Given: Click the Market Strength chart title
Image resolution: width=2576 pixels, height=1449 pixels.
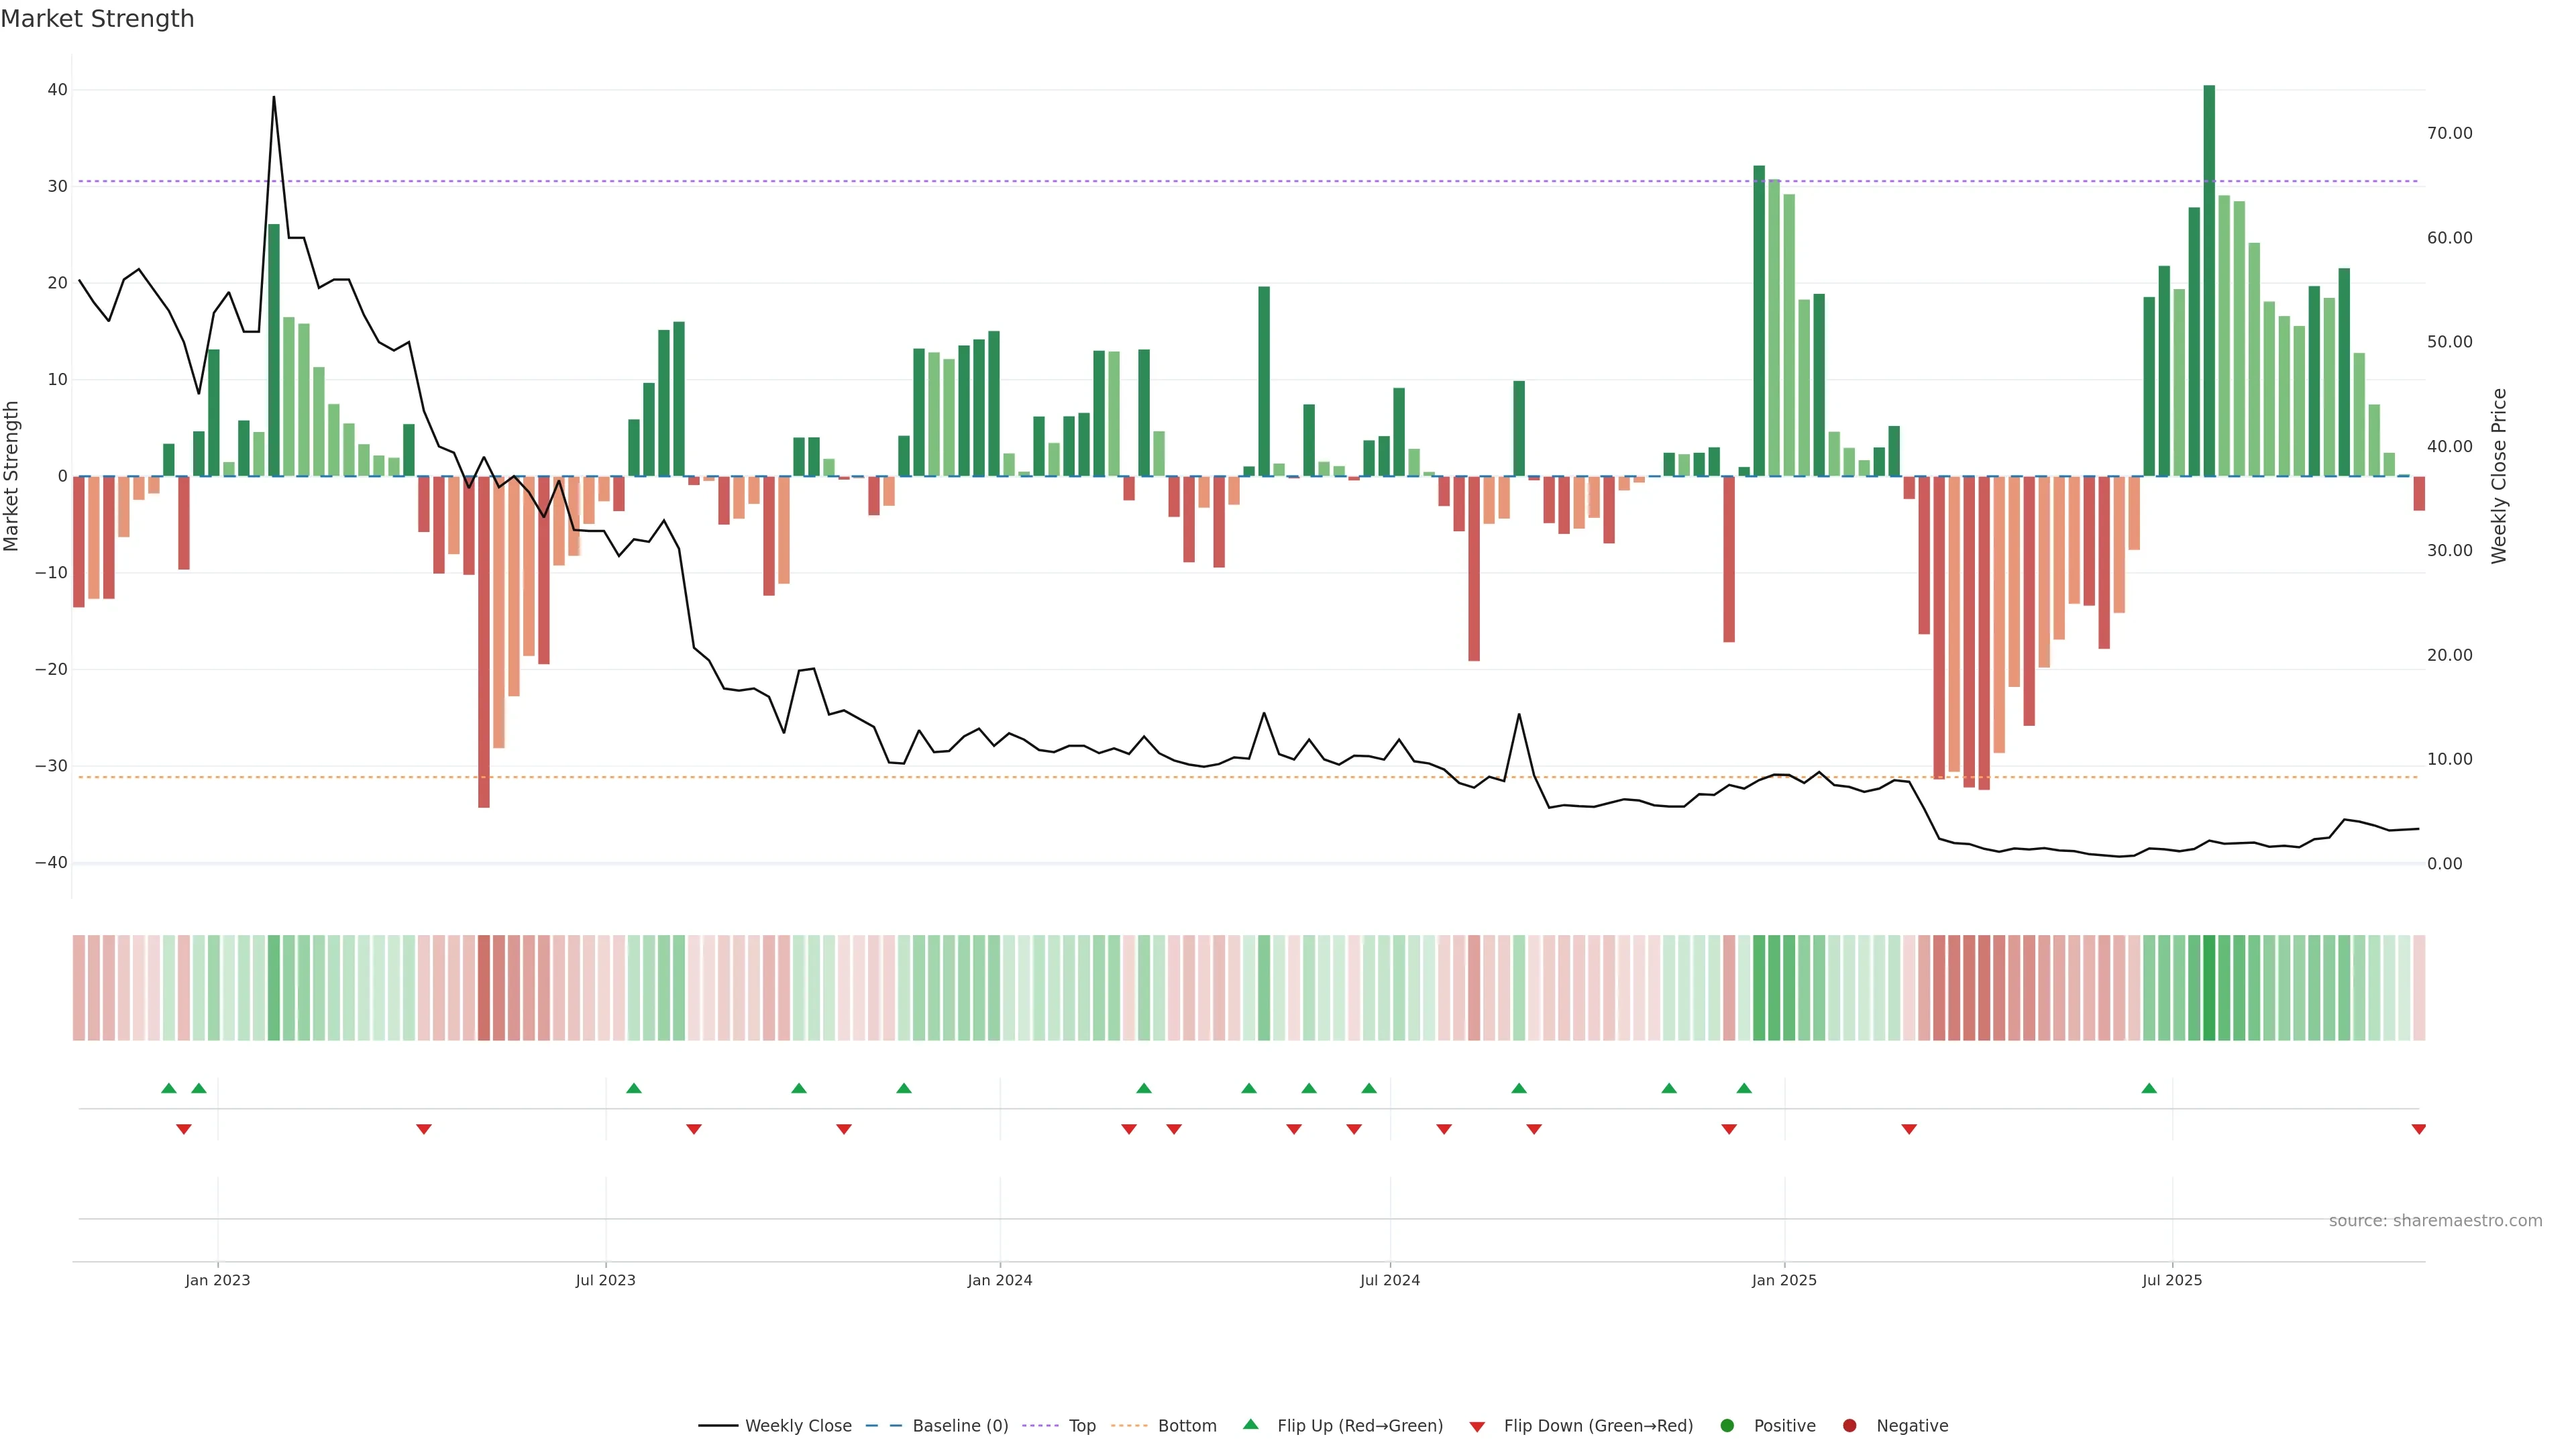Looking at the screenshot, I should pyautogui.click(x=97, y=19).
